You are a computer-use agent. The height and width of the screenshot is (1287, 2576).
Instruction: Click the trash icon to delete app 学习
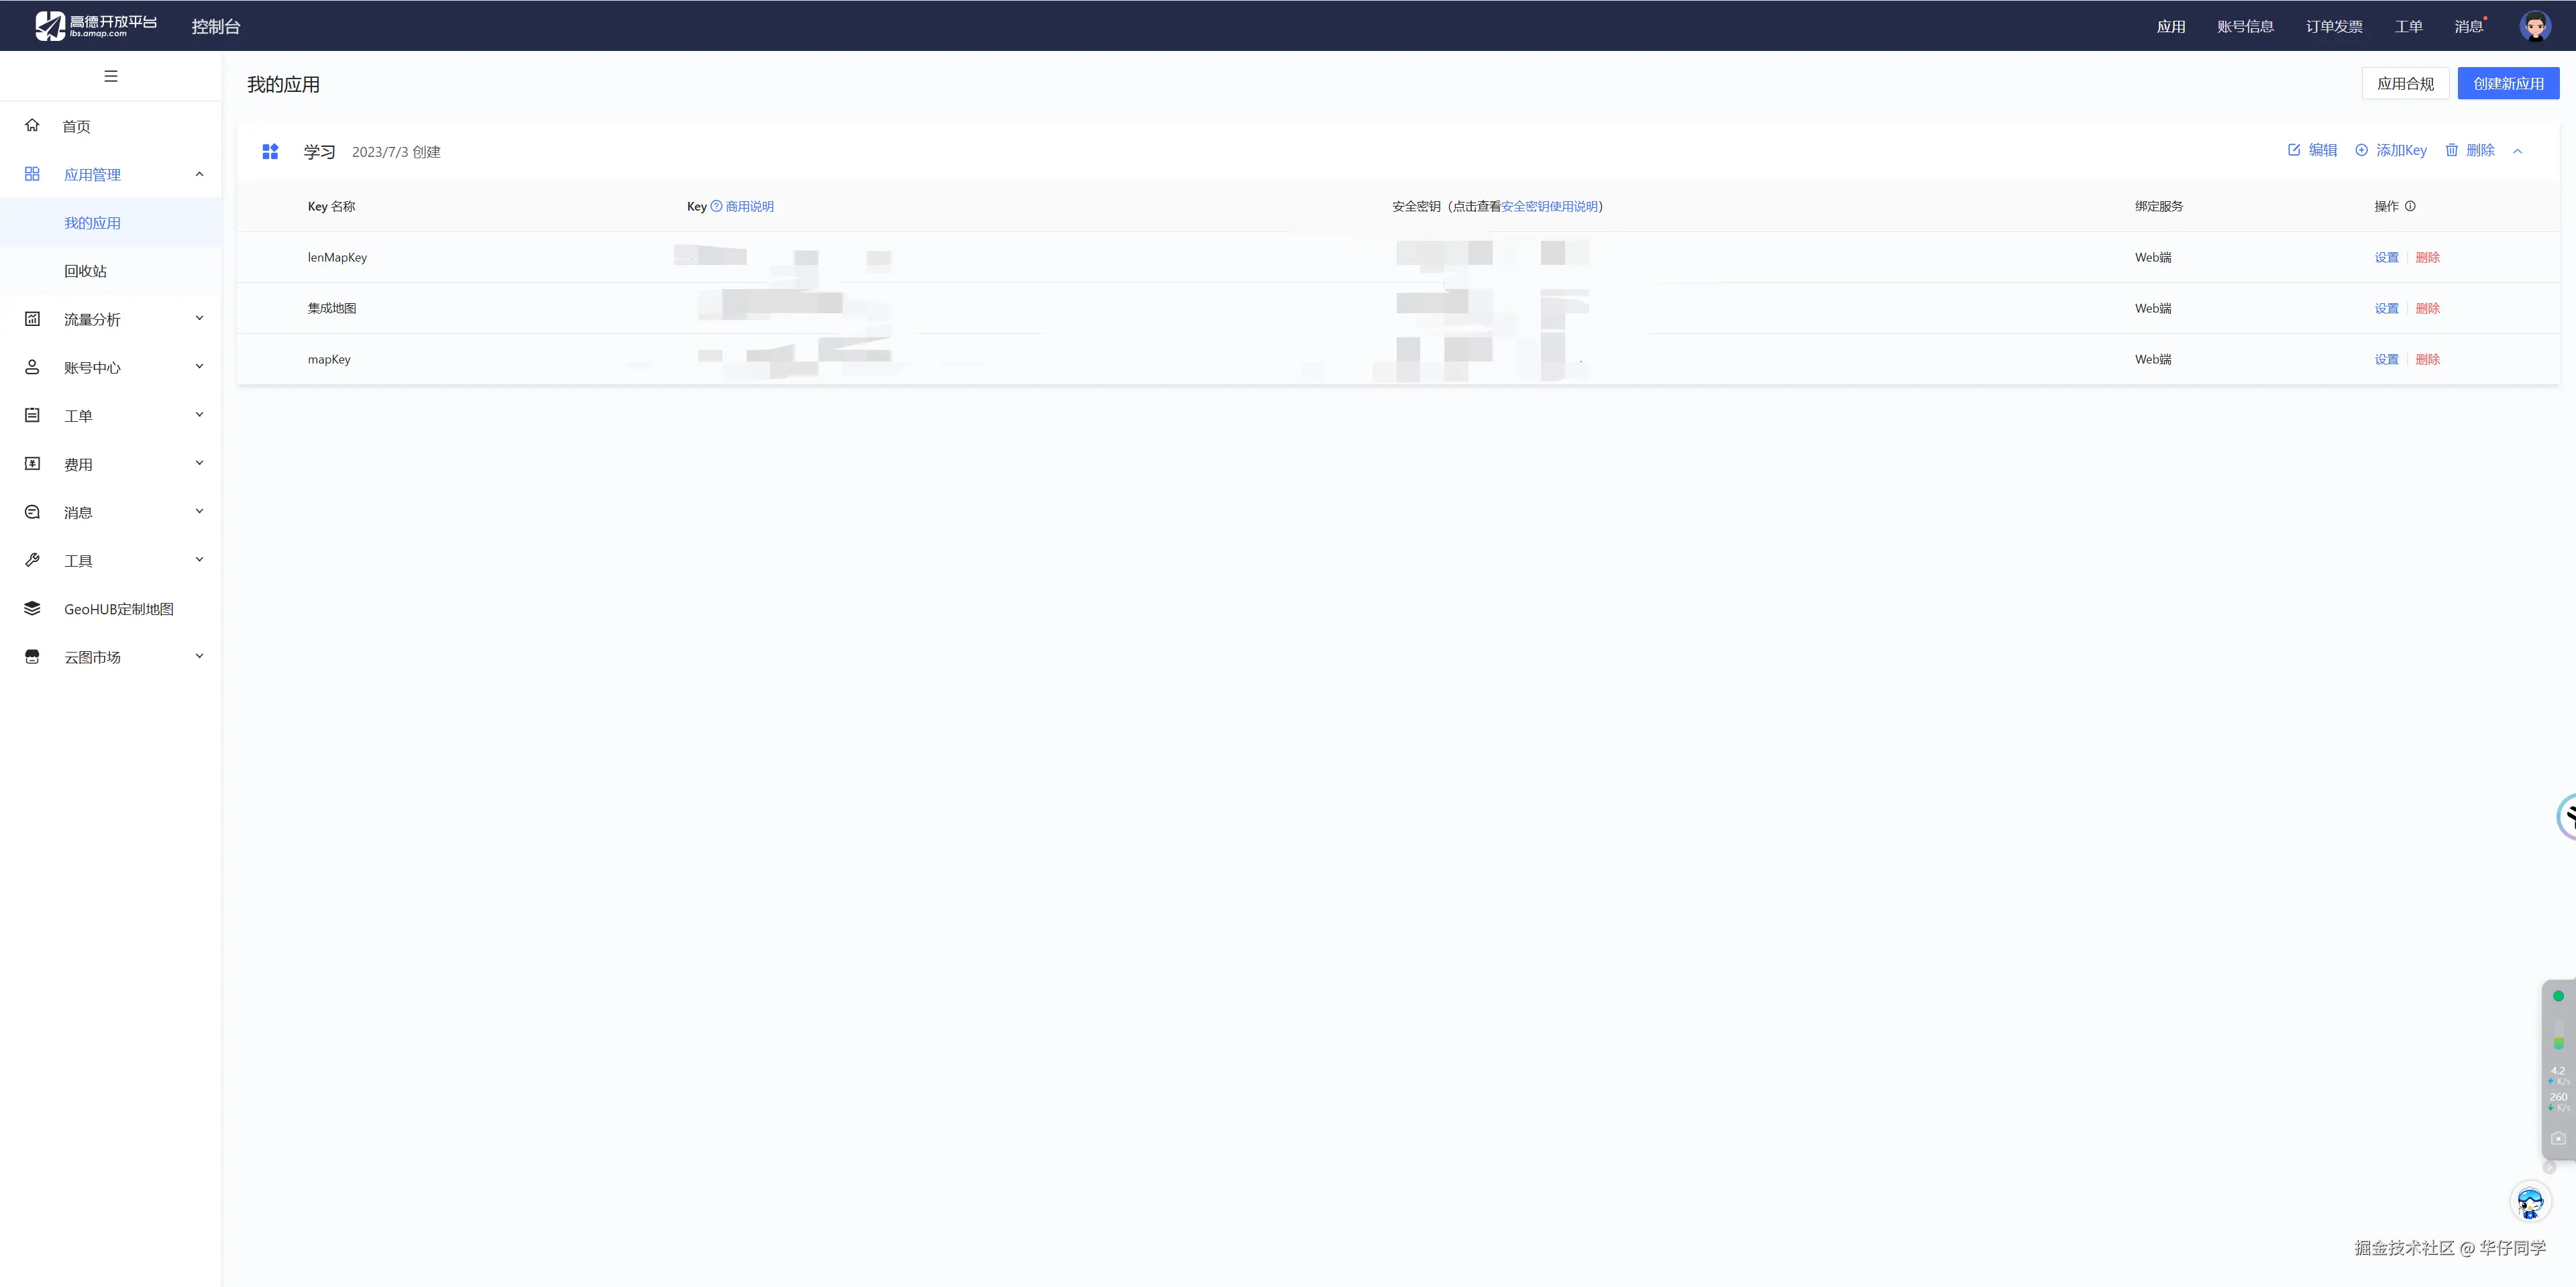coord(2452,150)
